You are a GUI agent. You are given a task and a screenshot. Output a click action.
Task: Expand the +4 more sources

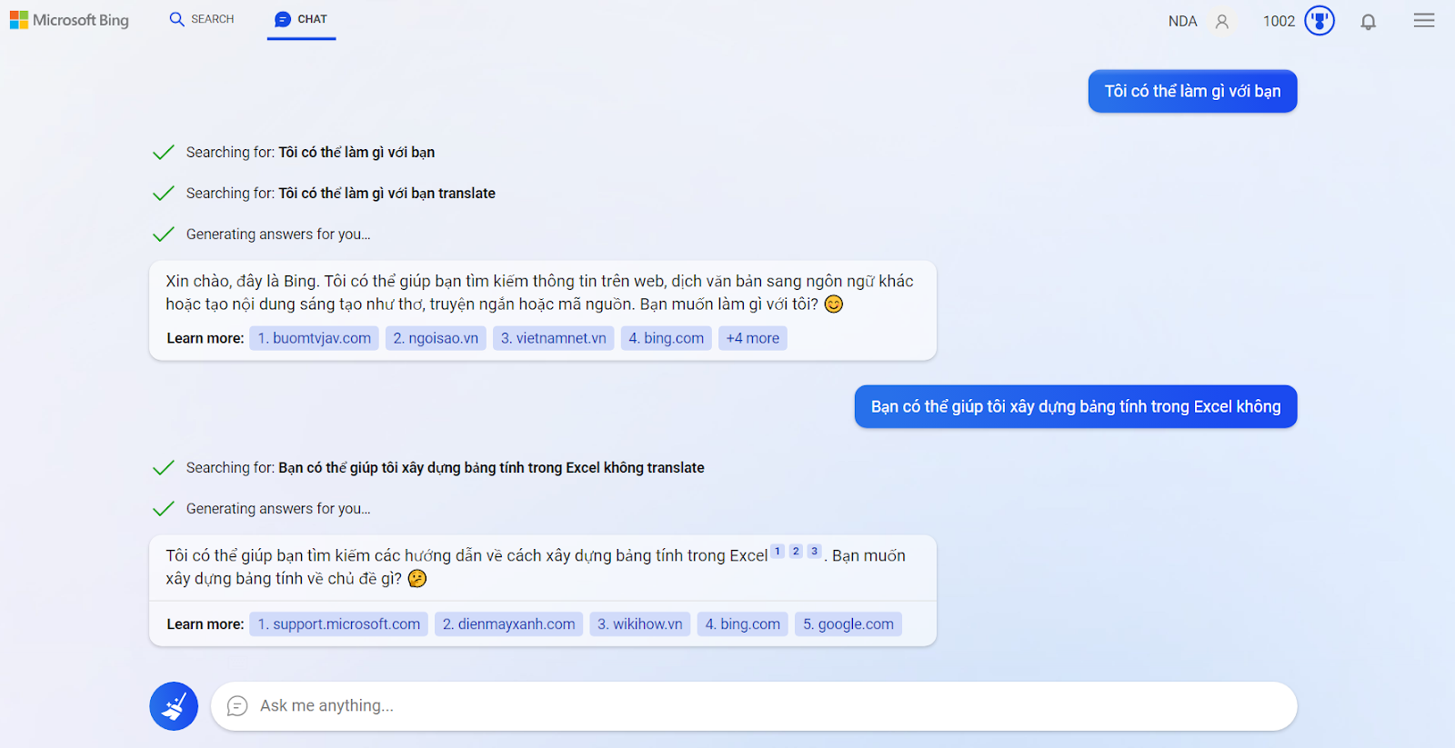[x=752, y=338]
